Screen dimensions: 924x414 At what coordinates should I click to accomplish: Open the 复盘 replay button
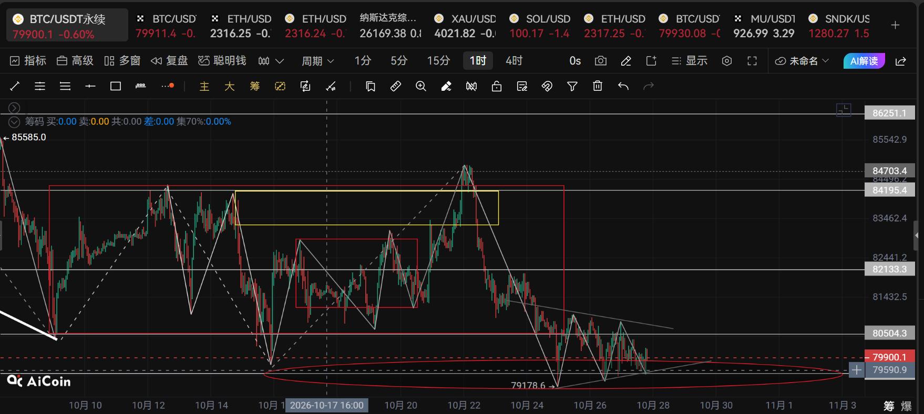[169, 61]
